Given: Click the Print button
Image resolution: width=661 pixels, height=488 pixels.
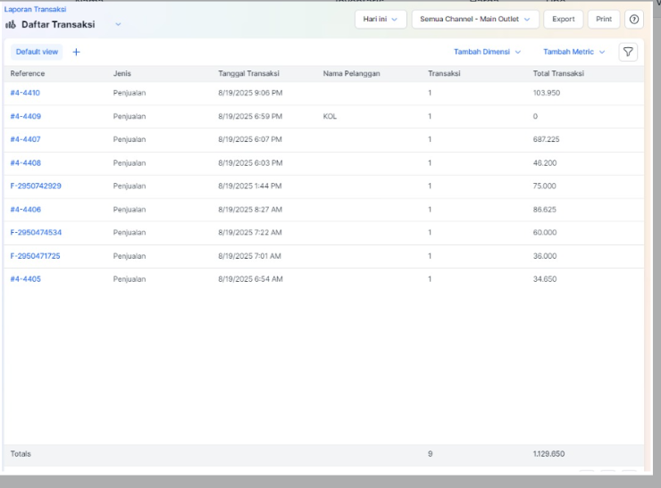Looking at the screenshot, I should pos(604,20).
